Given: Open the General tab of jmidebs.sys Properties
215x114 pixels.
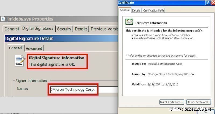Looking at the screenshot, I should [12, 29].
